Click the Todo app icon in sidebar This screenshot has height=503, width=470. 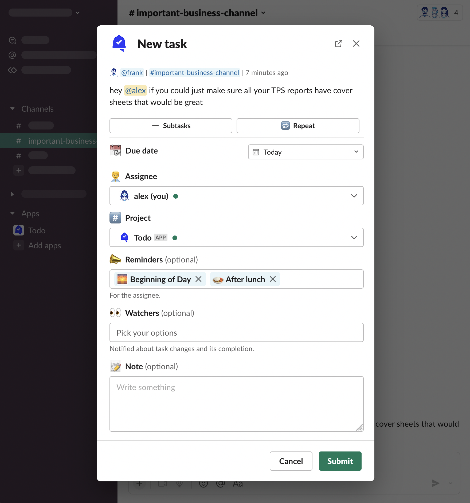click(x=19, y=230)
